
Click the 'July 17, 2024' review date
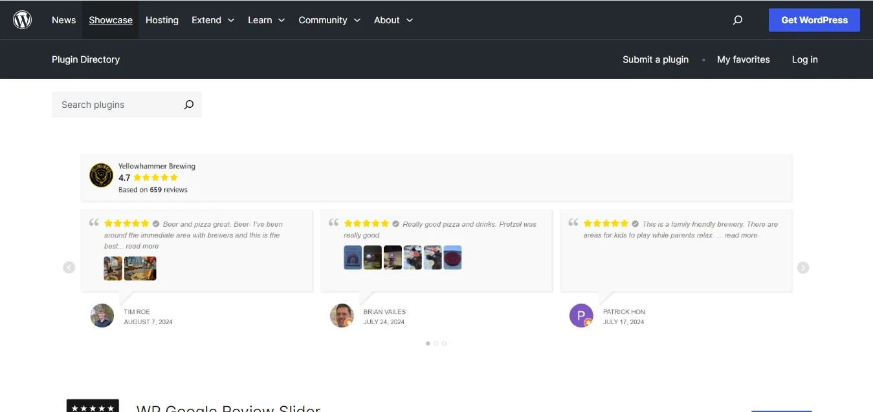point(624,322)
